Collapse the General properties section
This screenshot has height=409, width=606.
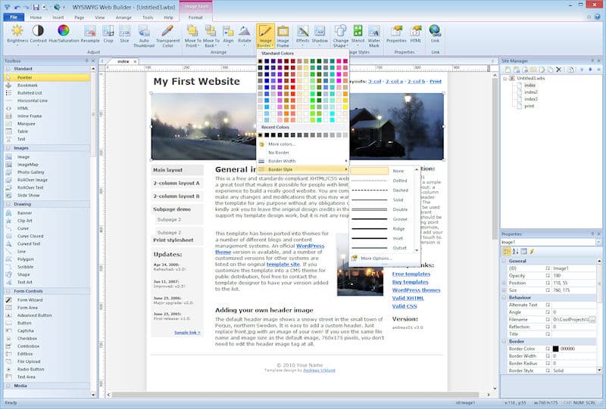(505, 260)
